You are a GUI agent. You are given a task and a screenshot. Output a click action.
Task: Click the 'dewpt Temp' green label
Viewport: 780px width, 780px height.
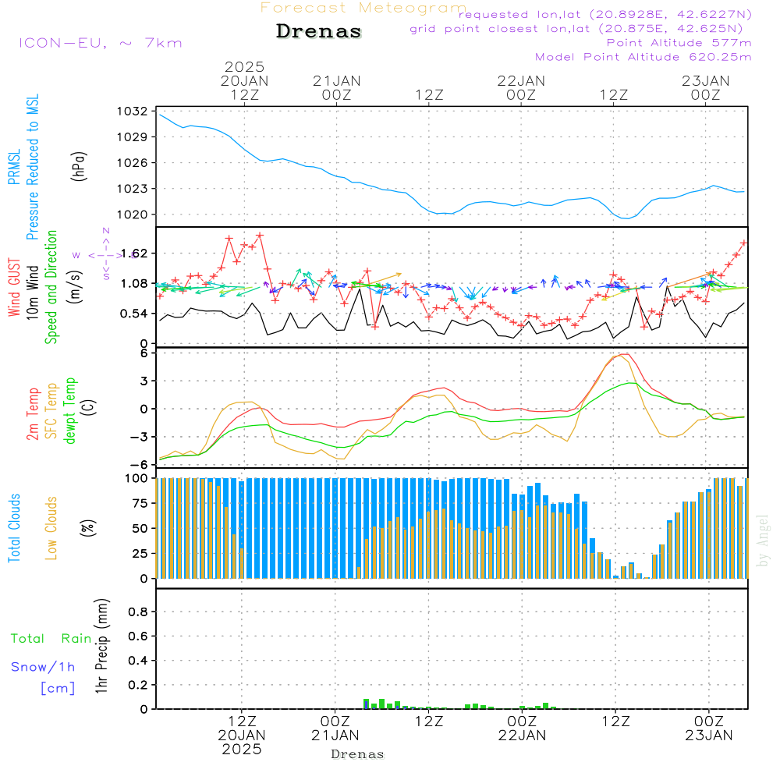coord(69,410)
